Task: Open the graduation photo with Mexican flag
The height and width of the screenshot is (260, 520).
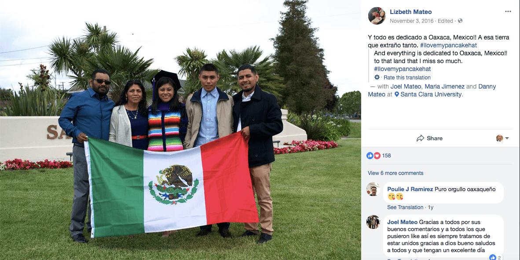Action: 180,130
